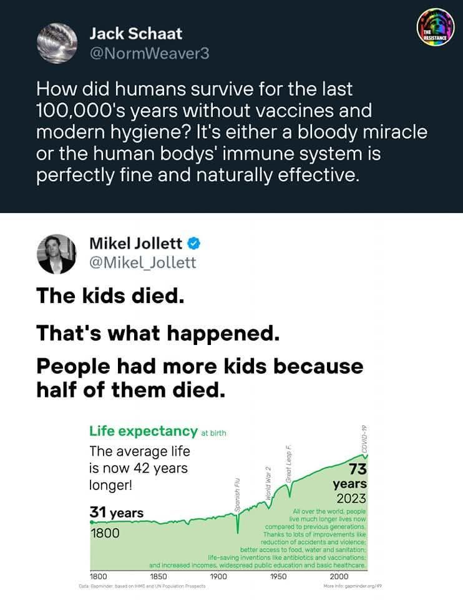This screenshot has width=463, height=600.
Task: Open the @Mikel_Jollett handle
Action: [143, 262]
